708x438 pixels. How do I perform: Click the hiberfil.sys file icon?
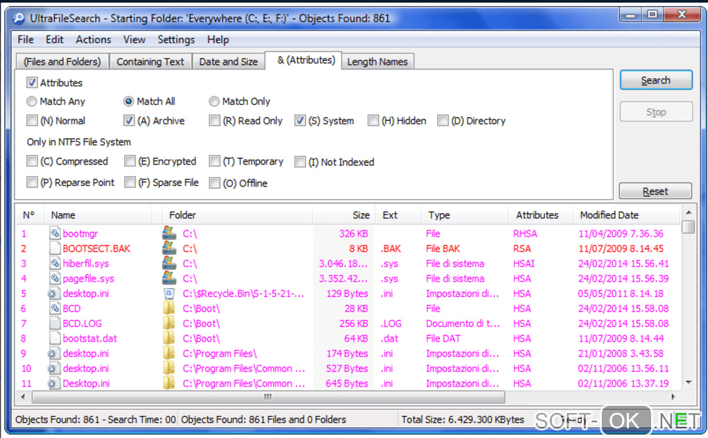pos(55,263)
